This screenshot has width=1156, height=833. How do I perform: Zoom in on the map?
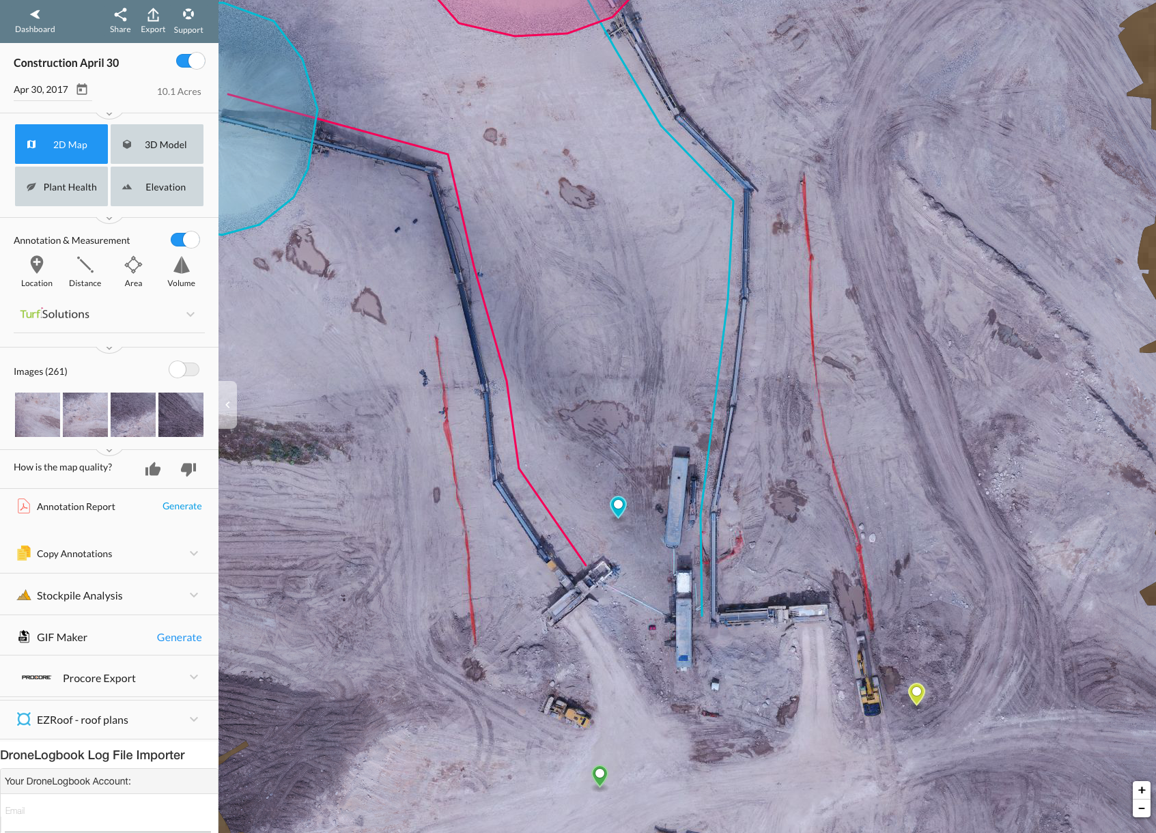click(1141, 790)
